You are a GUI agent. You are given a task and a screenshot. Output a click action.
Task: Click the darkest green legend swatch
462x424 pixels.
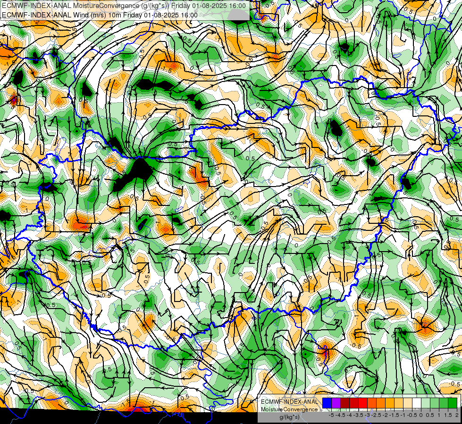pyautogui.click(x=453, y=403)
